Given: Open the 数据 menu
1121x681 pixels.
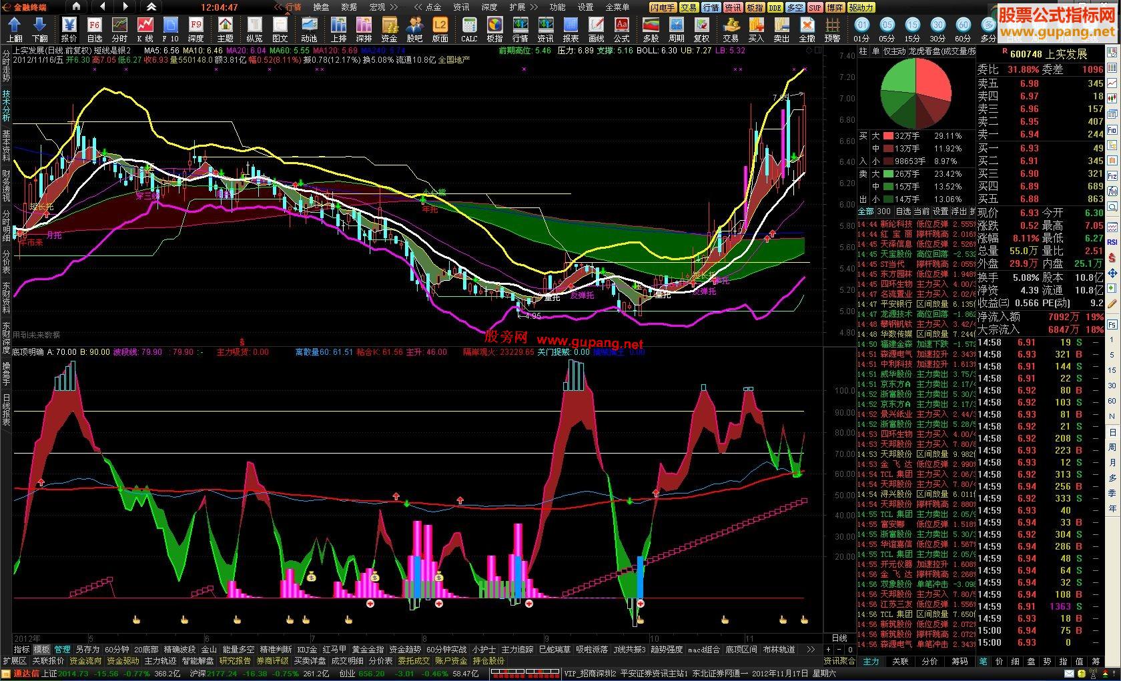Looking at the screenshot, I should click(x=349, y=7).
